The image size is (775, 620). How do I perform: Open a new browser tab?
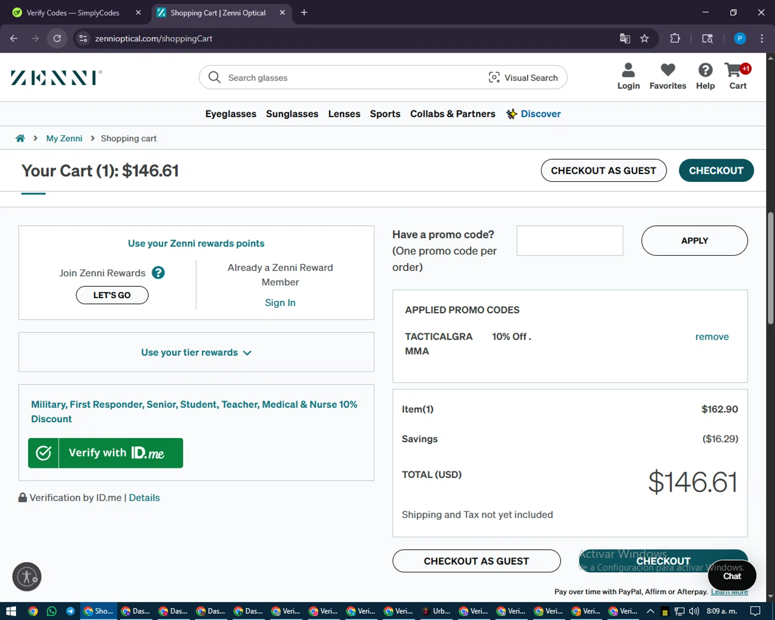pos(304,12)
